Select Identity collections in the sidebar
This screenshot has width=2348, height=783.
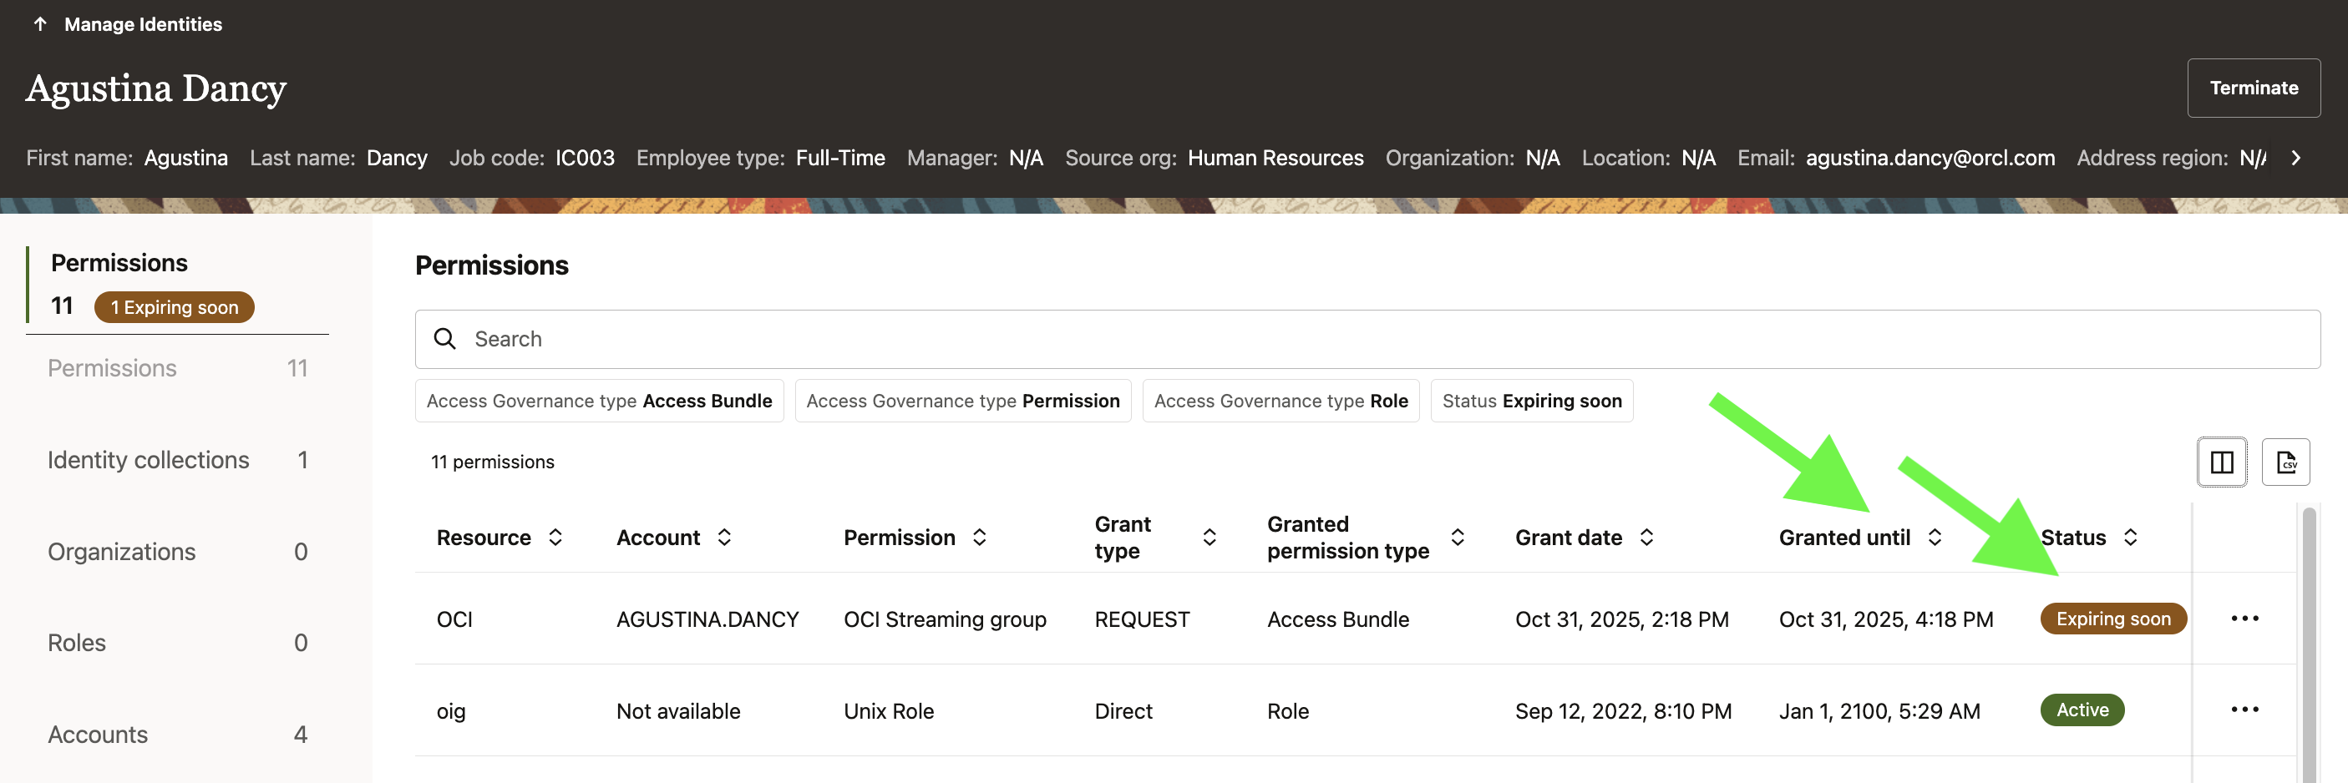(x=148, y=460)
